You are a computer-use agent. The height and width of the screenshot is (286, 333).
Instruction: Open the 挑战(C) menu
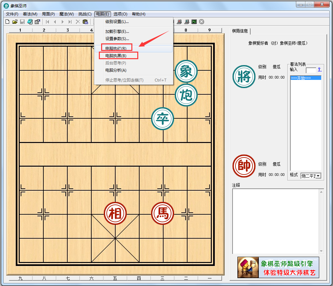pos(85,14)
